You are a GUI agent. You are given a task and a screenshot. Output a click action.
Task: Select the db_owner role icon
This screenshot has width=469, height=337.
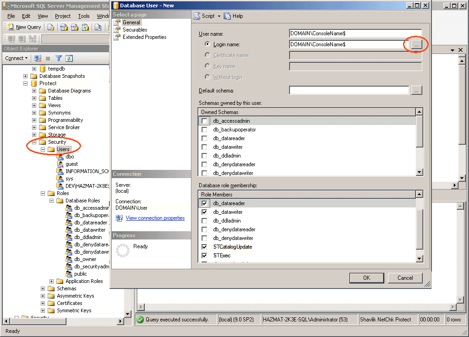[69, 259]
